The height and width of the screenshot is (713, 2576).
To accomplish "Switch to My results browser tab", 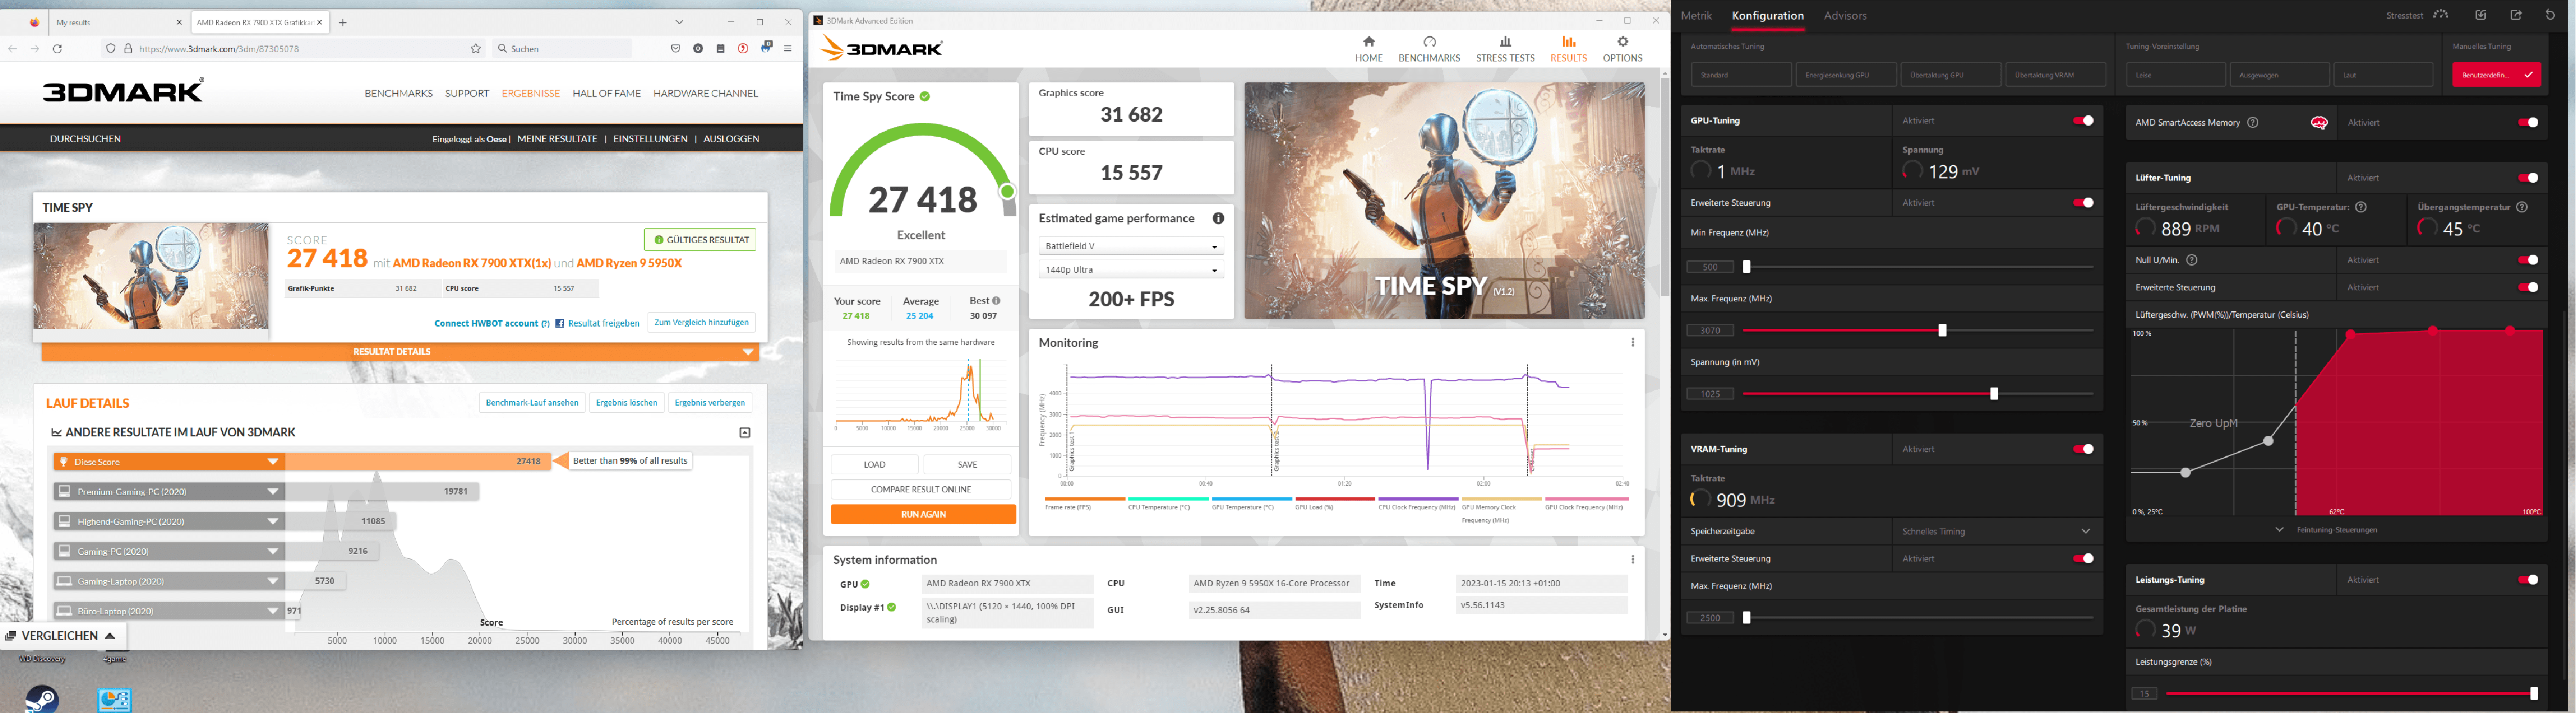I will [x=118, y=22].
